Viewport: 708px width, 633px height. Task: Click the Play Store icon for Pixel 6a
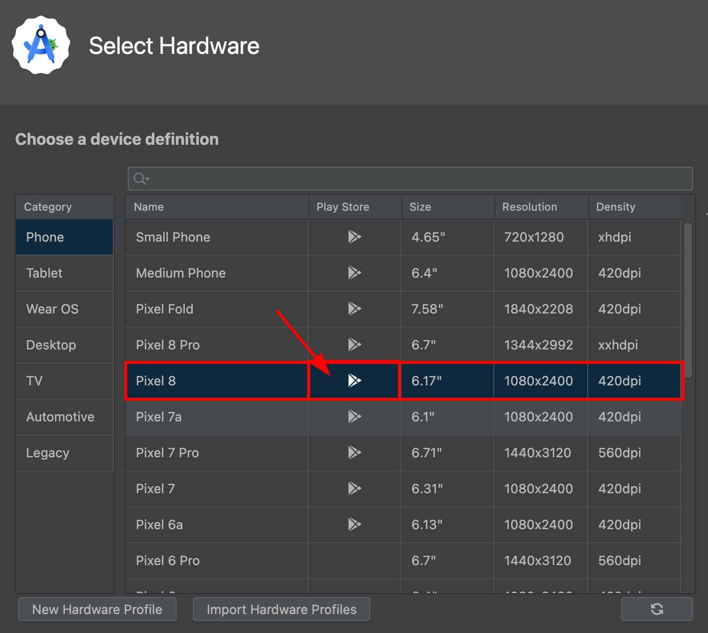point(354,525)
